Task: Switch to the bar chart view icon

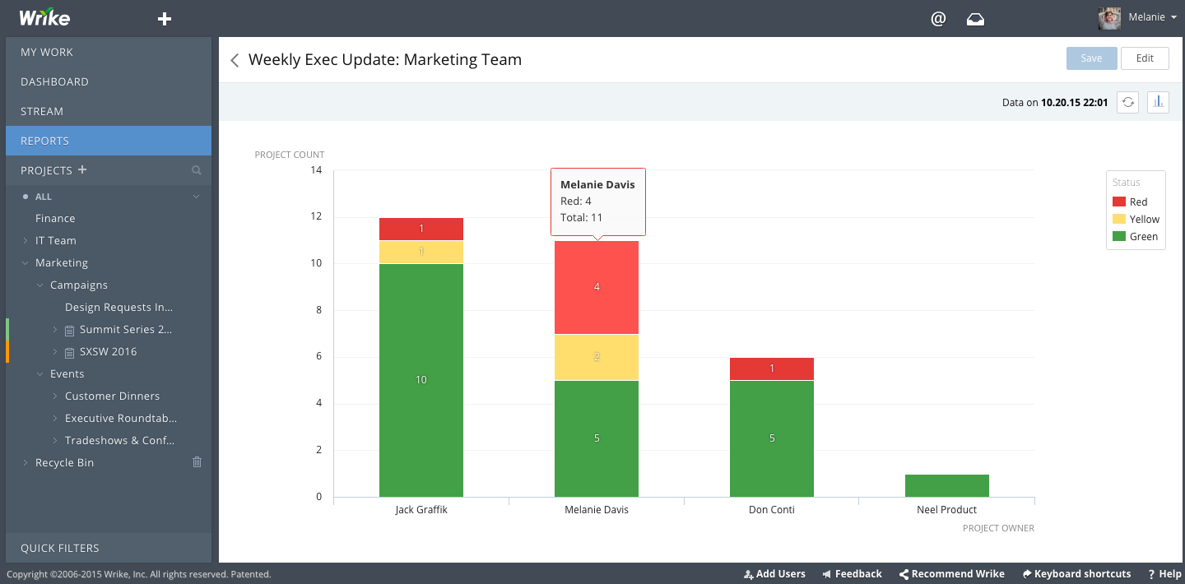Action: [1158, 103]
